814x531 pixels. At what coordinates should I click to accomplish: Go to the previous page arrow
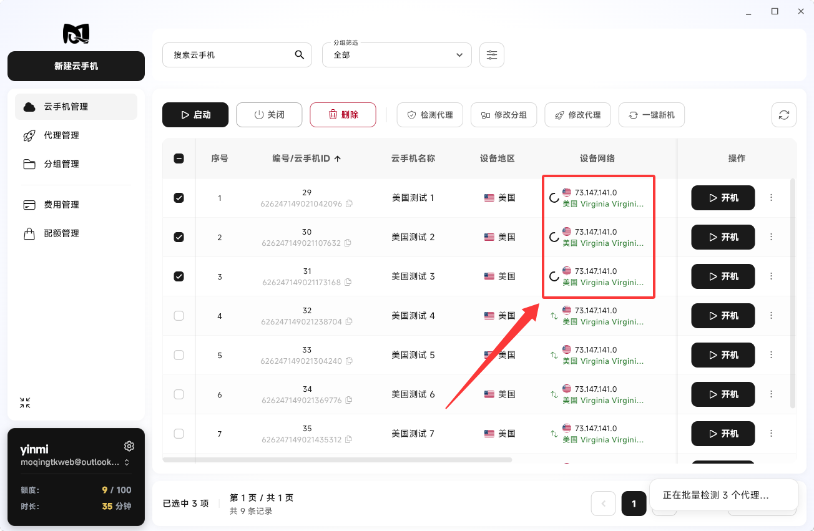[x=604, y=504]
